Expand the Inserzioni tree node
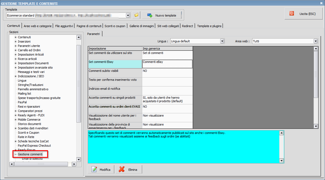This screenshot has width=325, height=180. (x=16, y=41)
